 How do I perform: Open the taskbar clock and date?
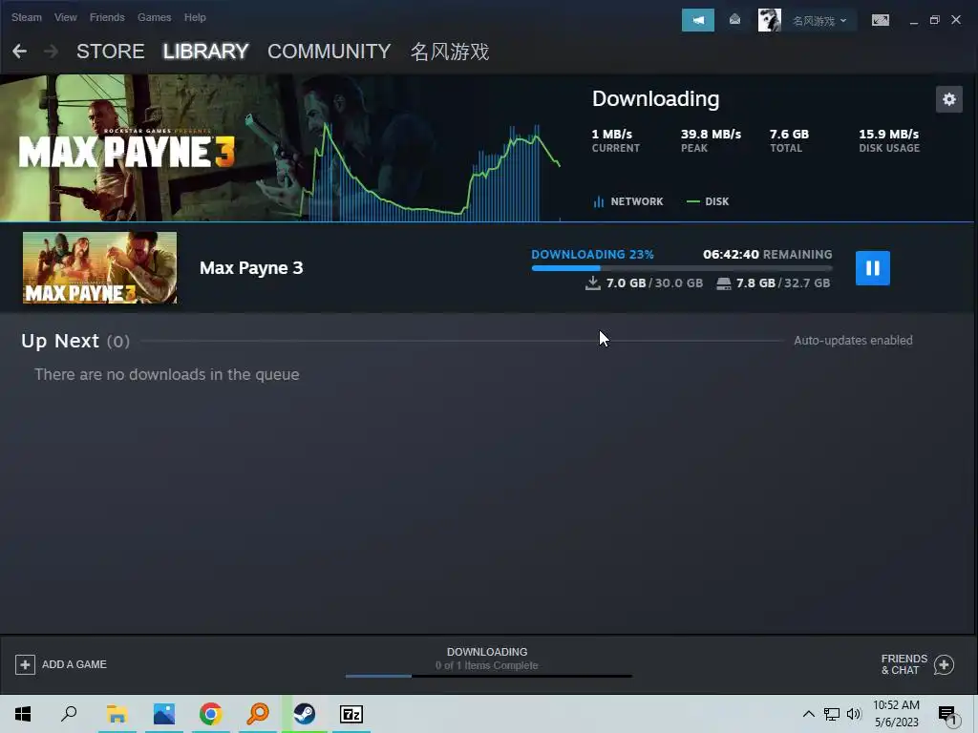tap(896, 714)
